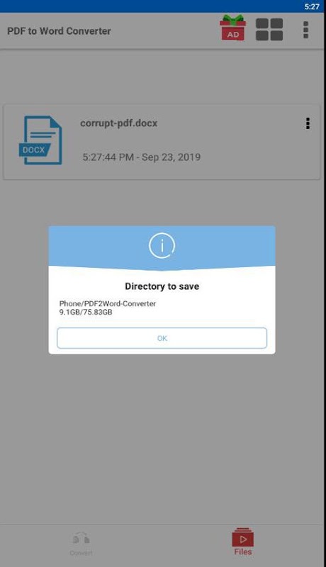Click the status bar clock
This screenshot has width=326, height=567.
[x=312, y=6]
